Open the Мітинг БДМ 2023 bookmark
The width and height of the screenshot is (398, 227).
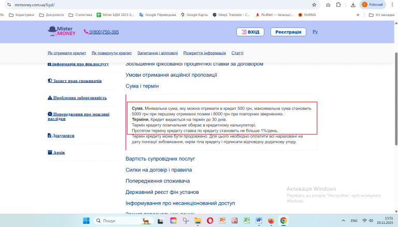pyautogui.click(x=115, y=15)
